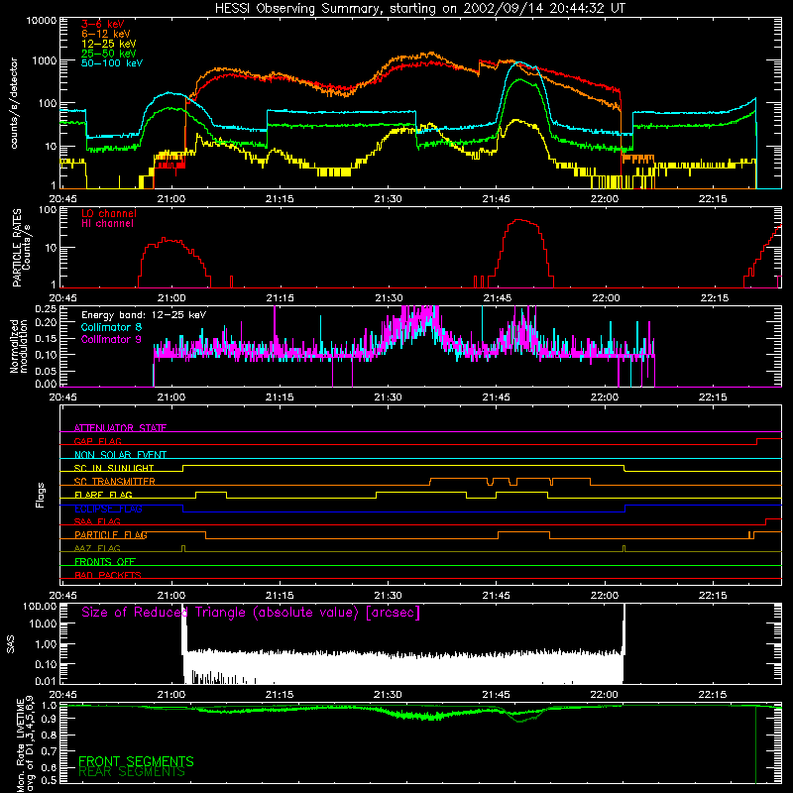Click the SC TRANSMITTER flag label
Image resolution: width=793 pixels, height=793 pixels.
(x=115, y=482)
